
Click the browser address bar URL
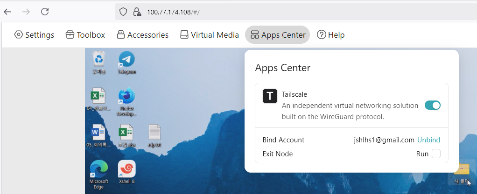pyautogui.click(x=173, y=12)
